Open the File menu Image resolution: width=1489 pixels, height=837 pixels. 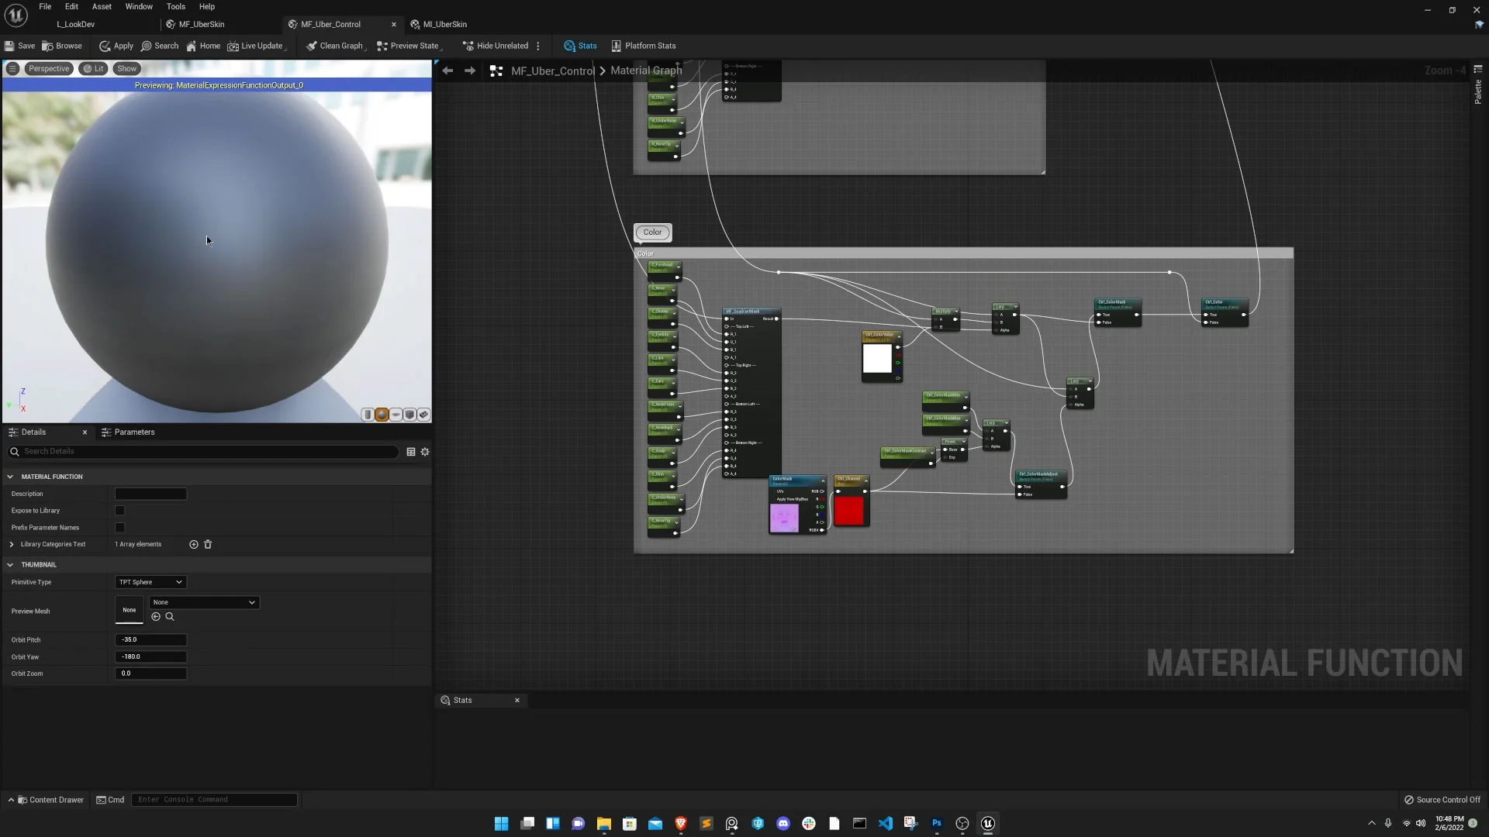[x=45, y=6]
